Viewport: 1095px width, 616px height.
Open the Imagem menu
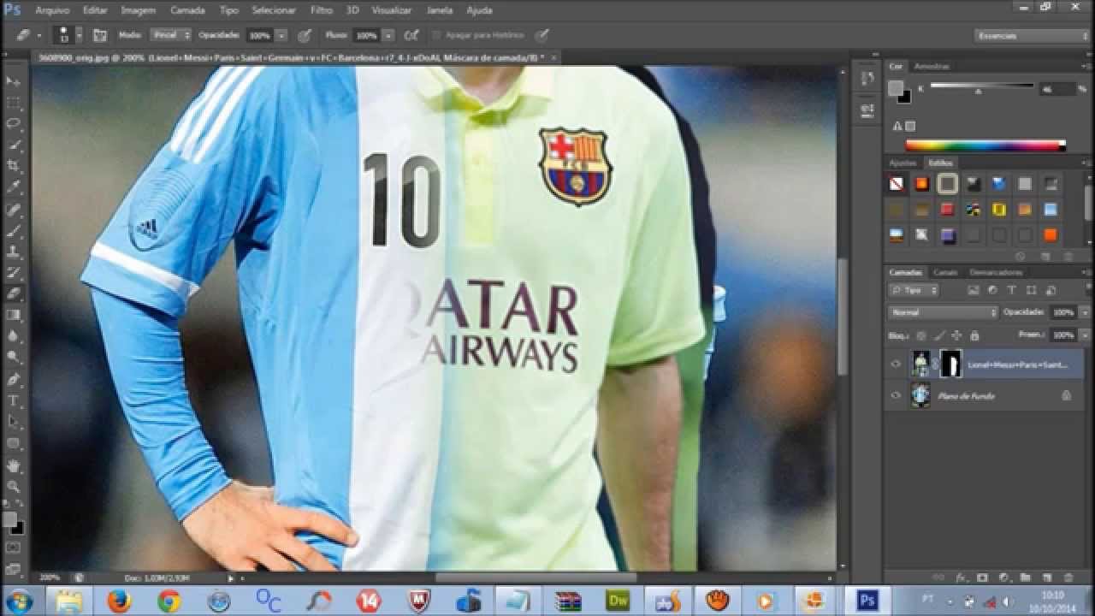(139, 10)
